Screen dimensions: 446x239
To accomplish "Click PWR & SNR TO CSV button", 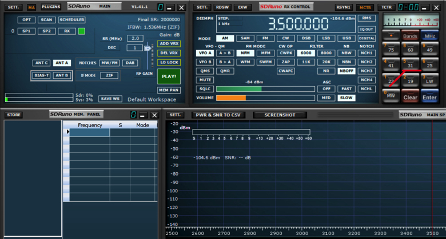I will tap(218, 115).
